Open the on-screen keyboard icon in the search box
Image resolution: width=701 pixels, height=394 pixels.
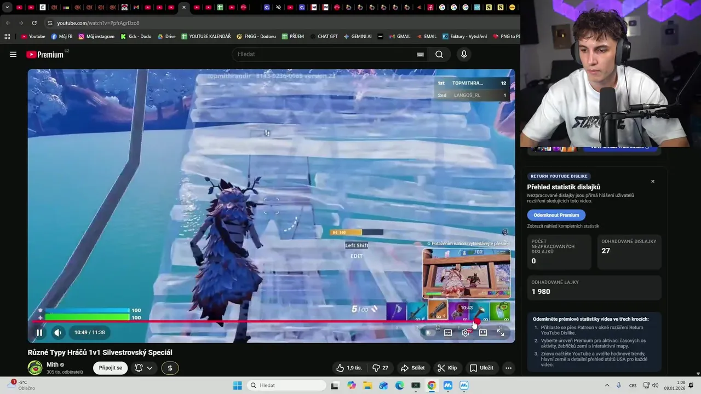pos(420,54)
